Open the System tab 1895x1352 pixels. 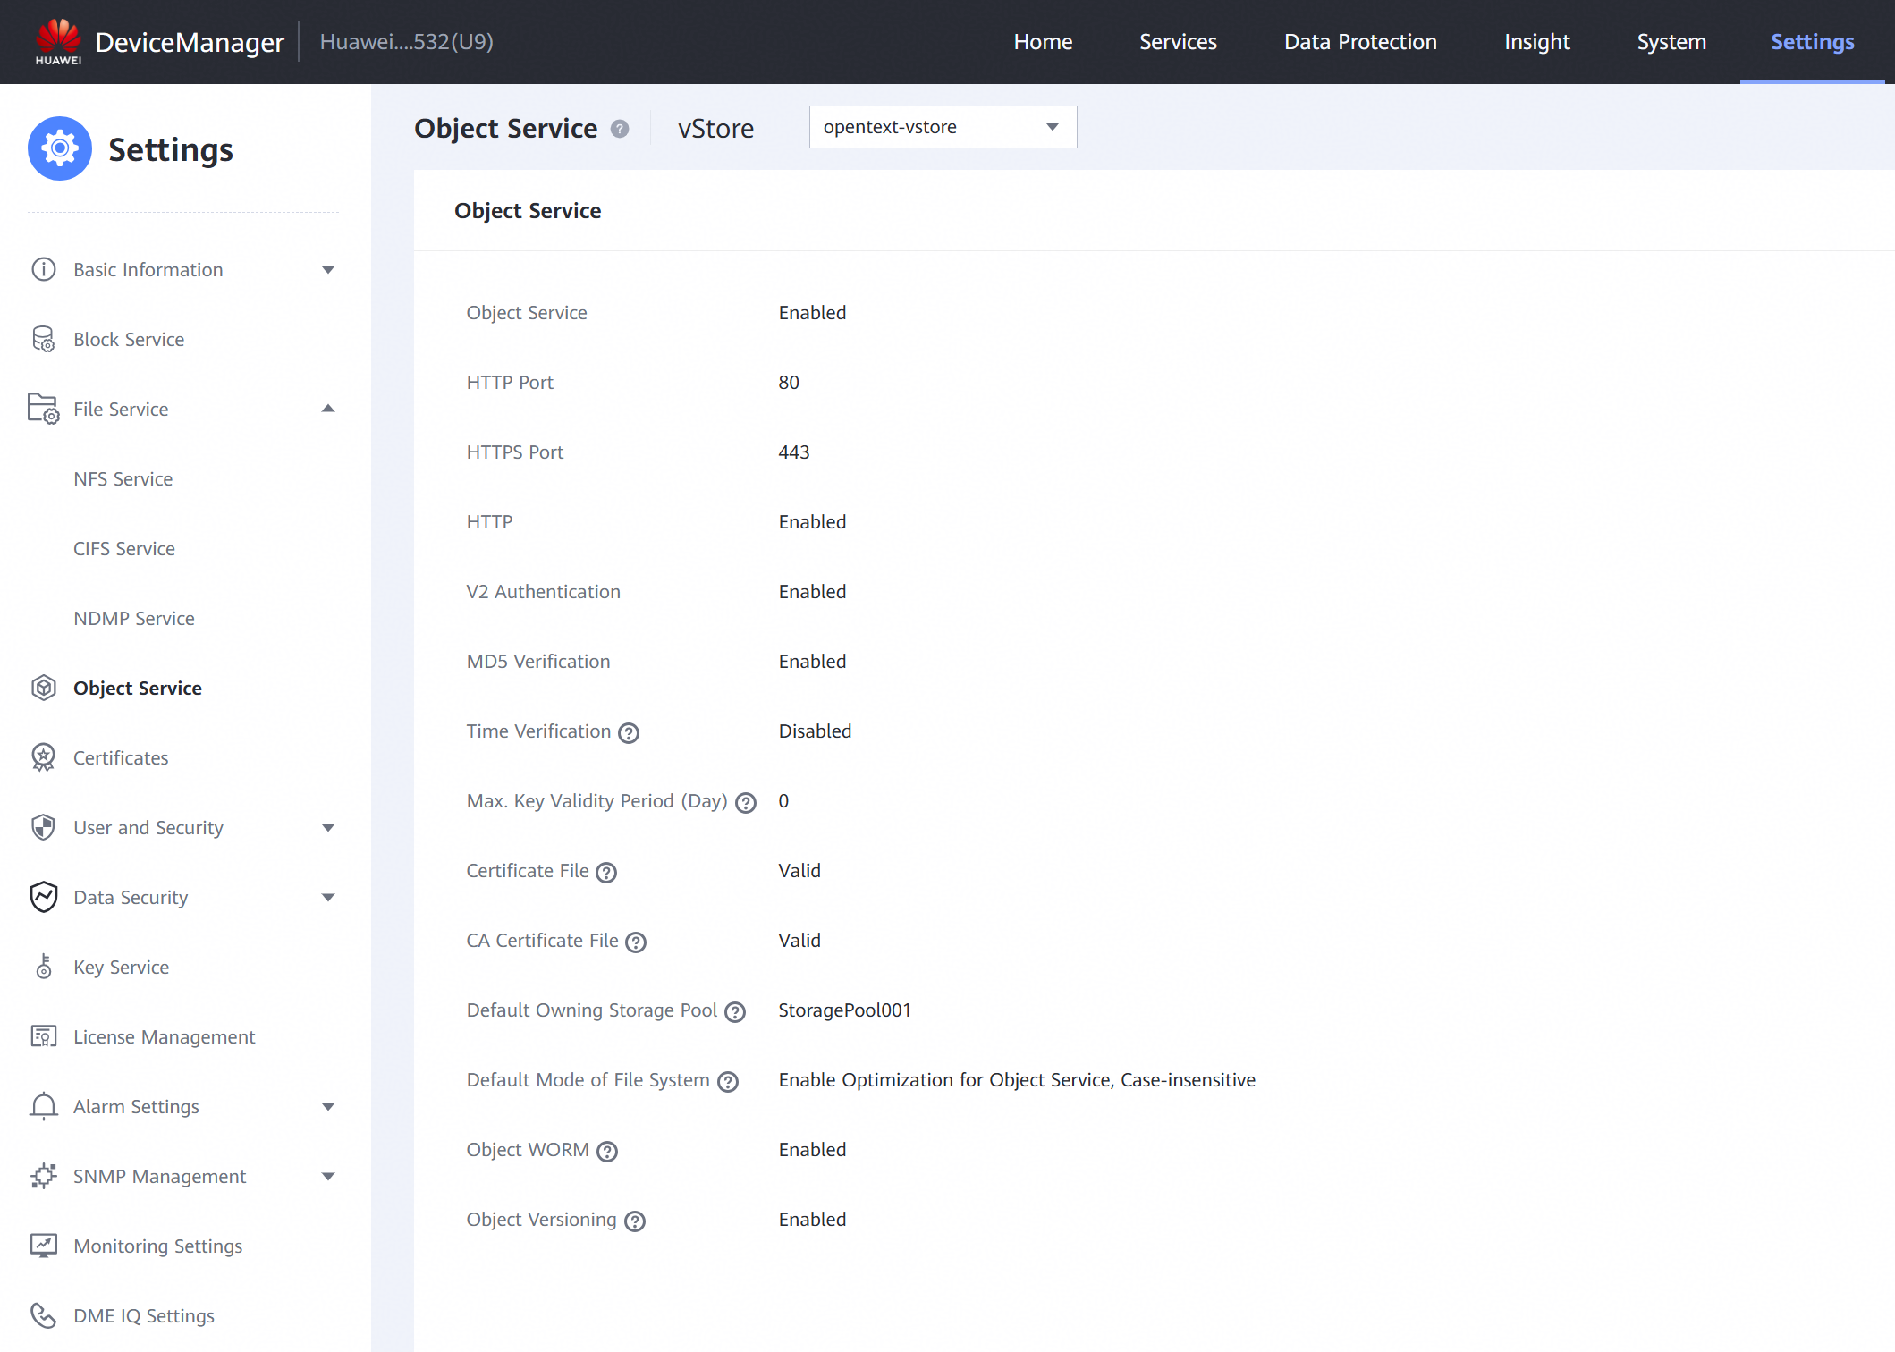click(1671, 41)
